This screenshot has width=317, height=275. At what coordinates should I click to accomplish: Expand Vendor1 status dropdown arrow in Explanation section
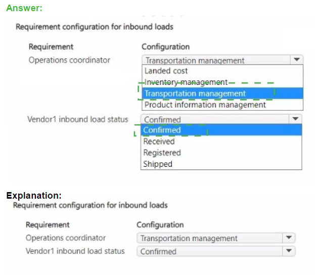tap(289, 251)
